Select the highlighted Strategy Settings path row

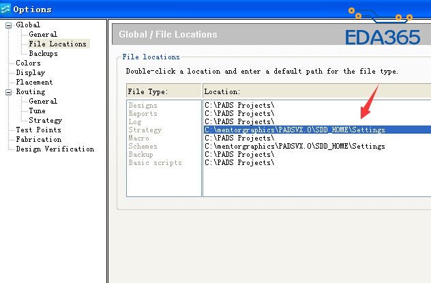coord(295,130)
